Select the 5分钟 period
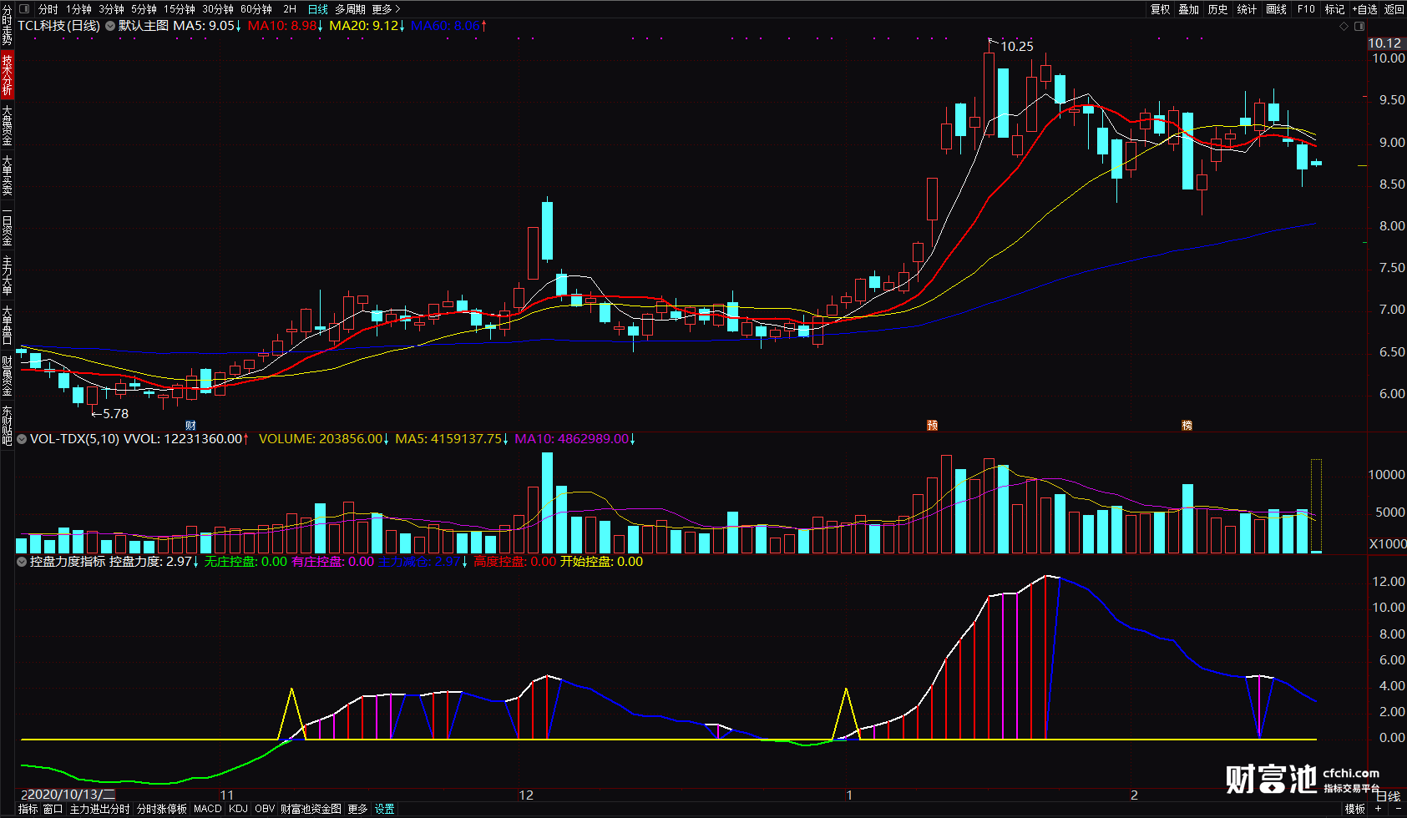 pos(144,9)
